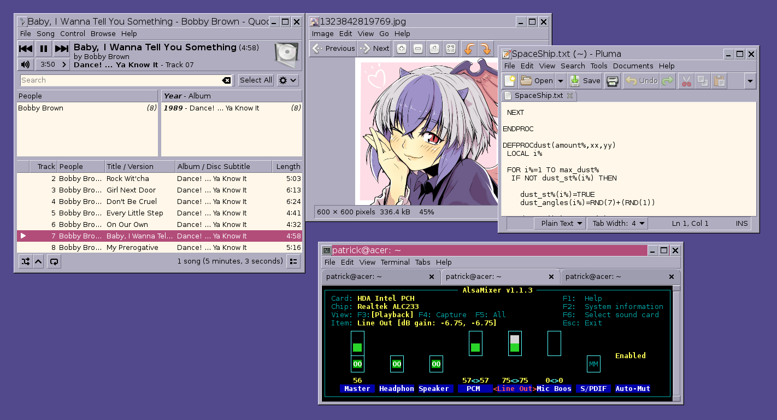The width and height of the screenshot is (777, 420).
Task: Open the Documents menu in Pluma
Action: [x=633, y=66]
